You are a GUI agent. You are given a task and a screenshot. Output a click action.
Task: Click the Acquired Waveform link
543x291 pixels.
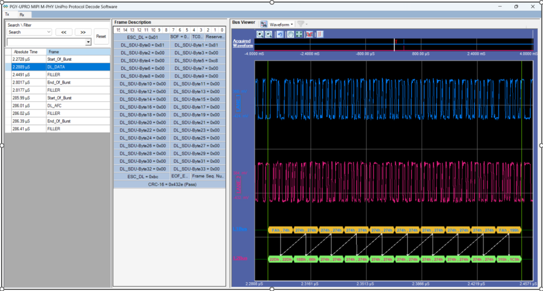click(x=242, y=43)
